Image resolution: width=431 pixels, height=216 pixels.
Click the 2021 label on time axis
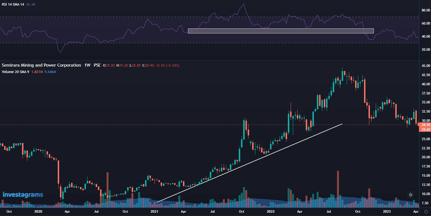point(154,212)
